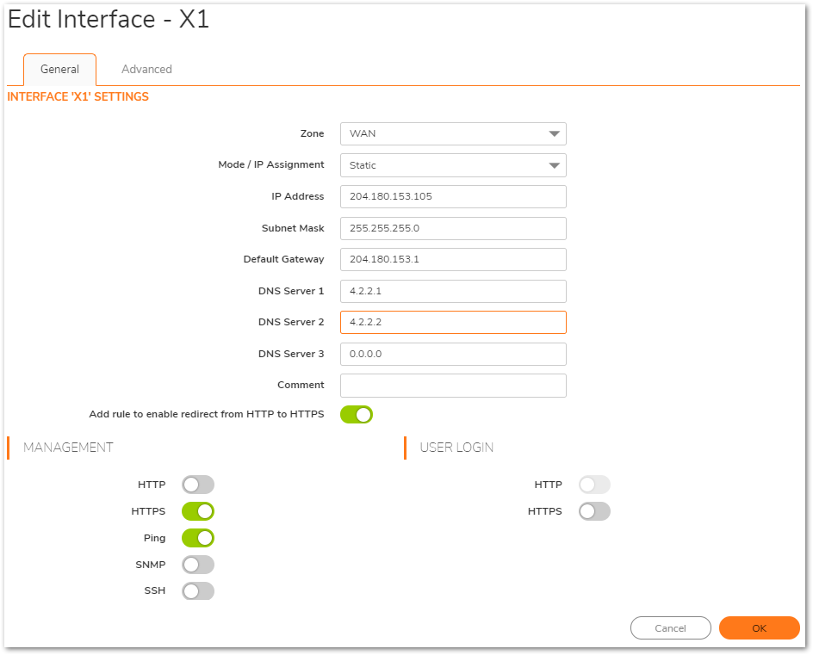
Task: Click the Subnet Mask label
Action: tap(293, 228)
